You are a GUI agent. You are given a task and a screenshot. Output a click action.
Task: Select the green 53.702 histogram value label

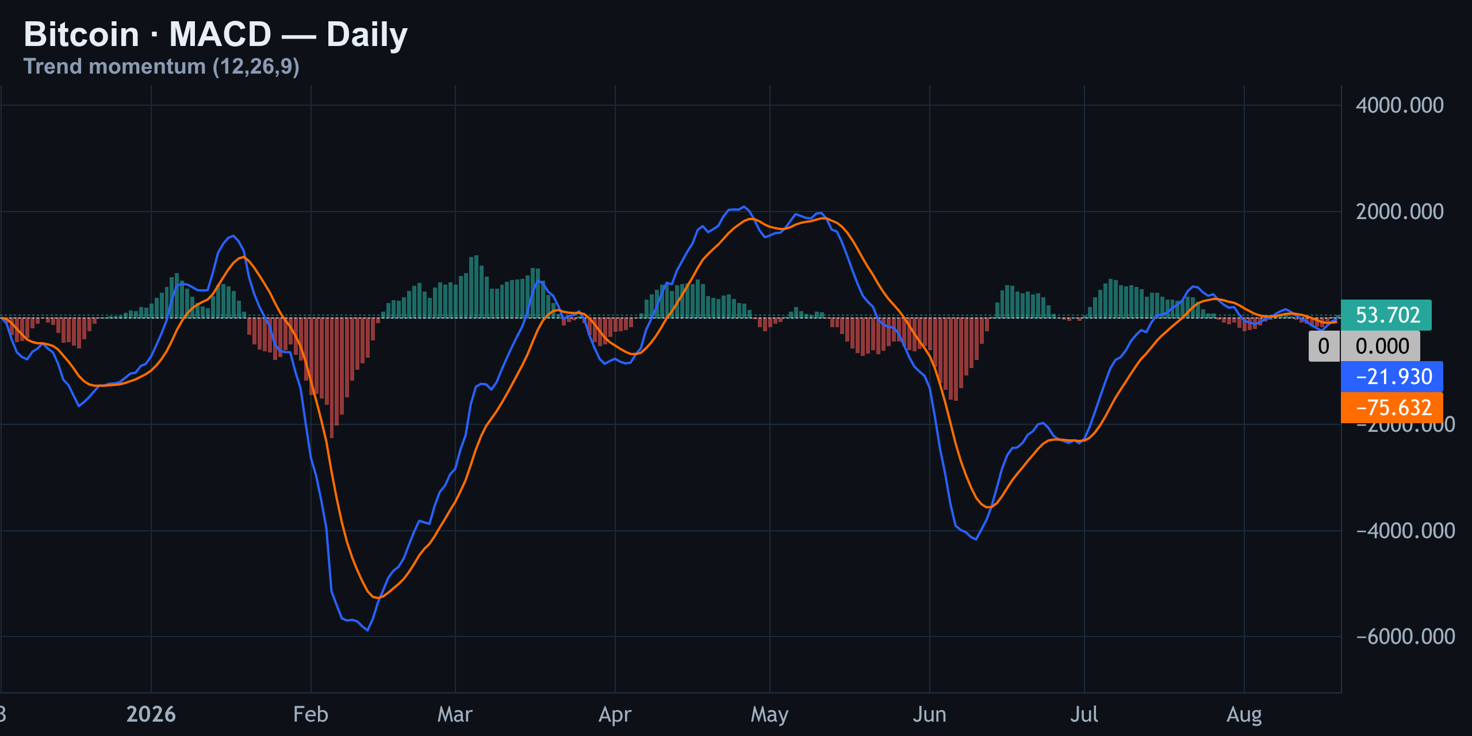tap(1386, 315)
